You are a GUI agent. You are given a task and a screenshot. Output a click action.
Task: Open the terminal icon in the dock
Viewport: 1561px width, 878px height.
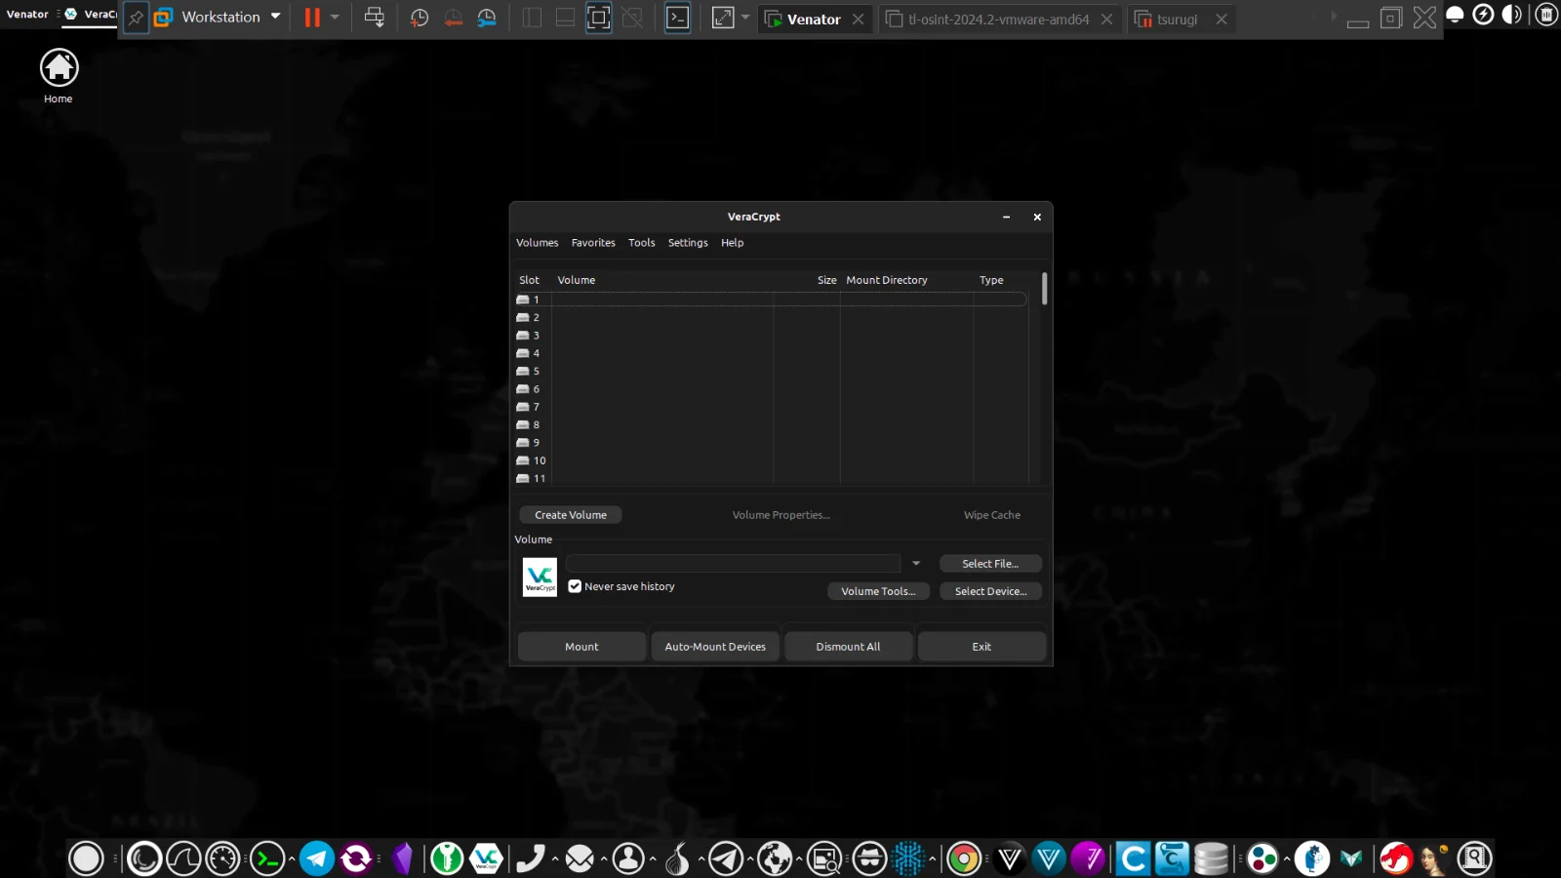coord(267,858)
